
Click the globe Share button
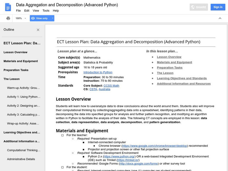(x=199, y=7)
